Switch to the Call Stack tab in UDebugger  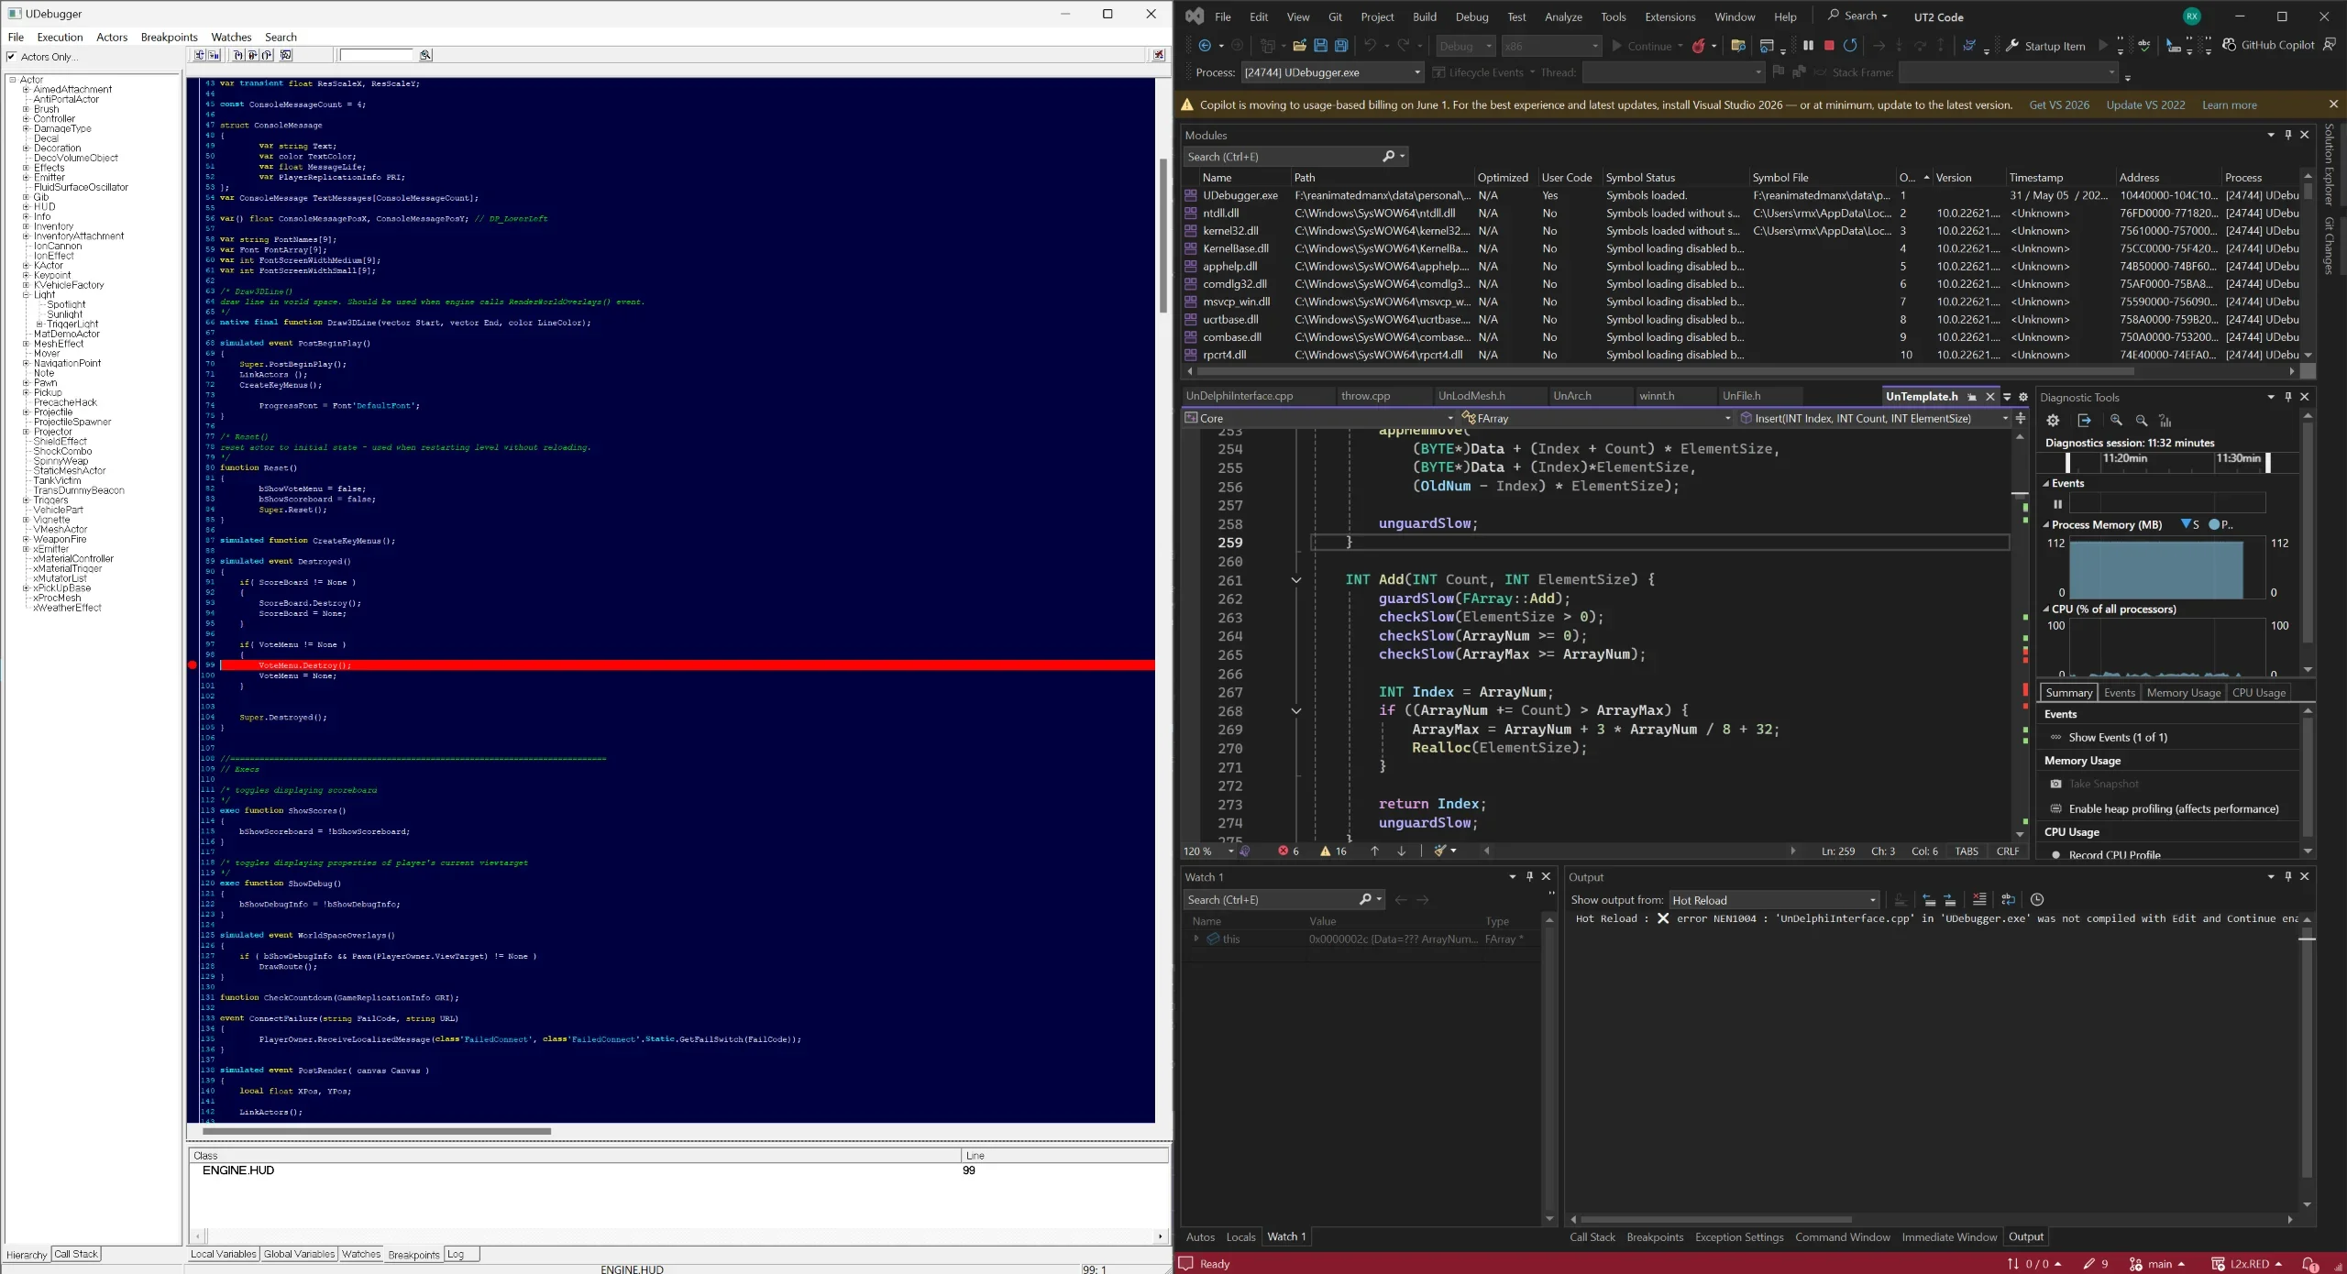click(x=76, y=1254)
